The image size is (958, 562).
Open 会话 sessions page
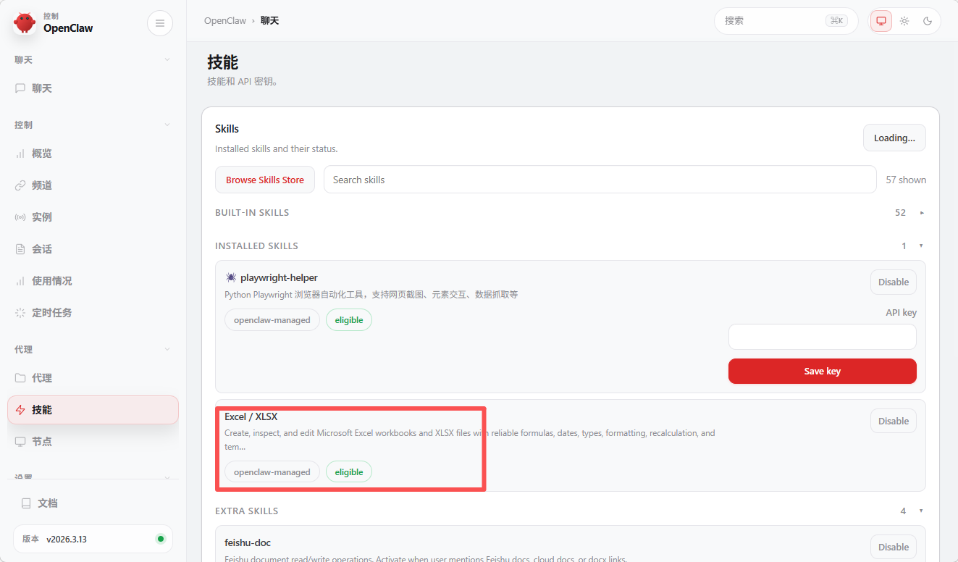point(42,249)
